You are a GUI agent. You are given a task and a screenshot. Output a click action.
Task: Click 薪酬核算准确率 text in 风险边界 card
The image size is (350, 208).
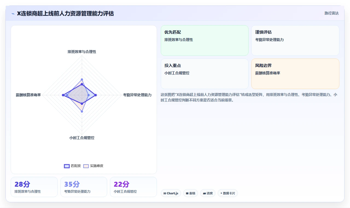[268, 73]
